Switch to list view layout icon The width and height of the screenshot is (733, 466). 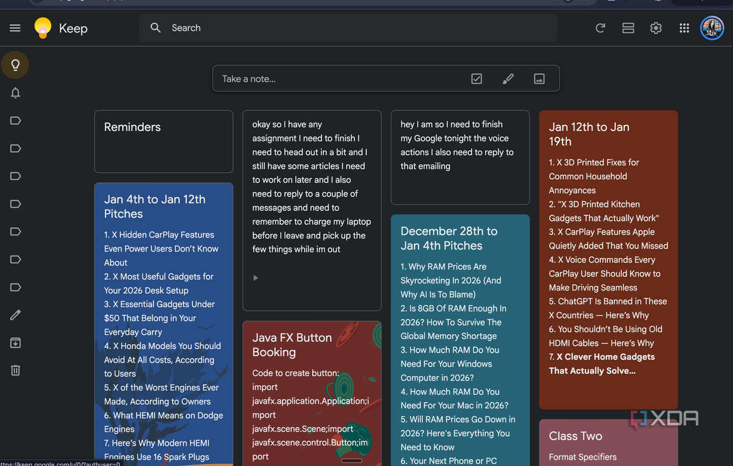click(x=628, y=28)
